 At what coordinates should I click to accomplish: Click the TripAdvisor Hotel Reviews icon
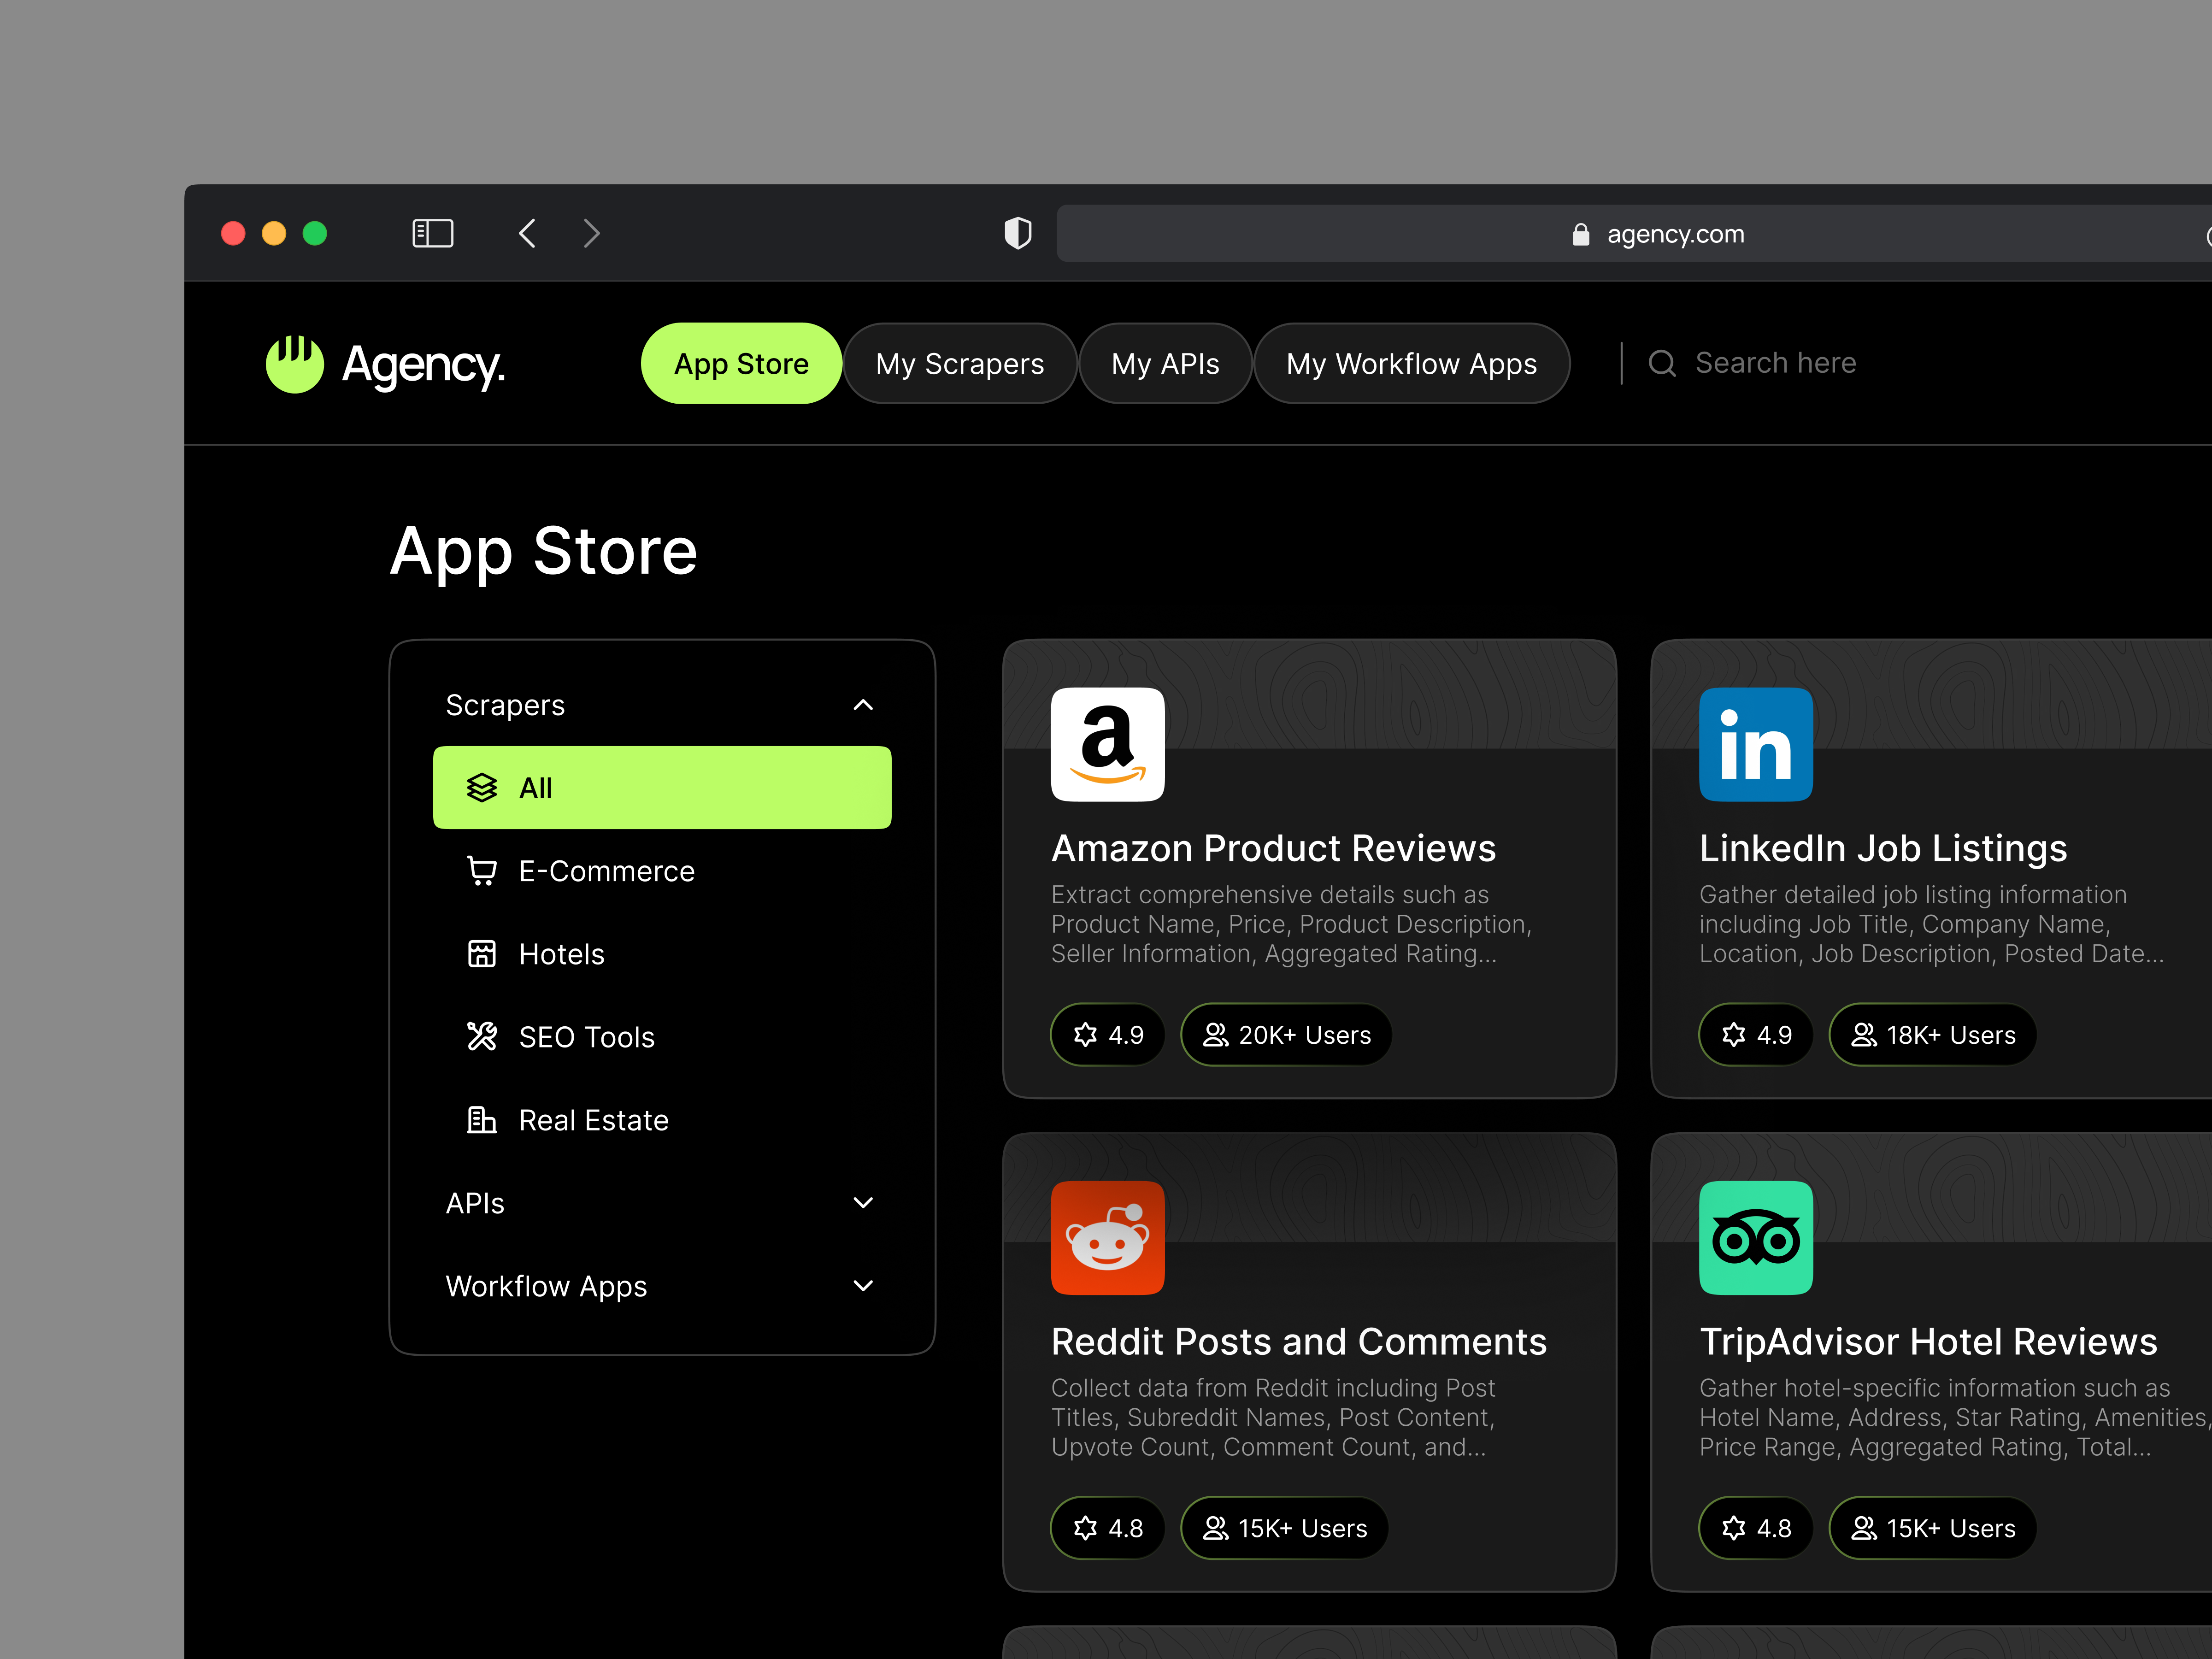coord(1756,1238)
